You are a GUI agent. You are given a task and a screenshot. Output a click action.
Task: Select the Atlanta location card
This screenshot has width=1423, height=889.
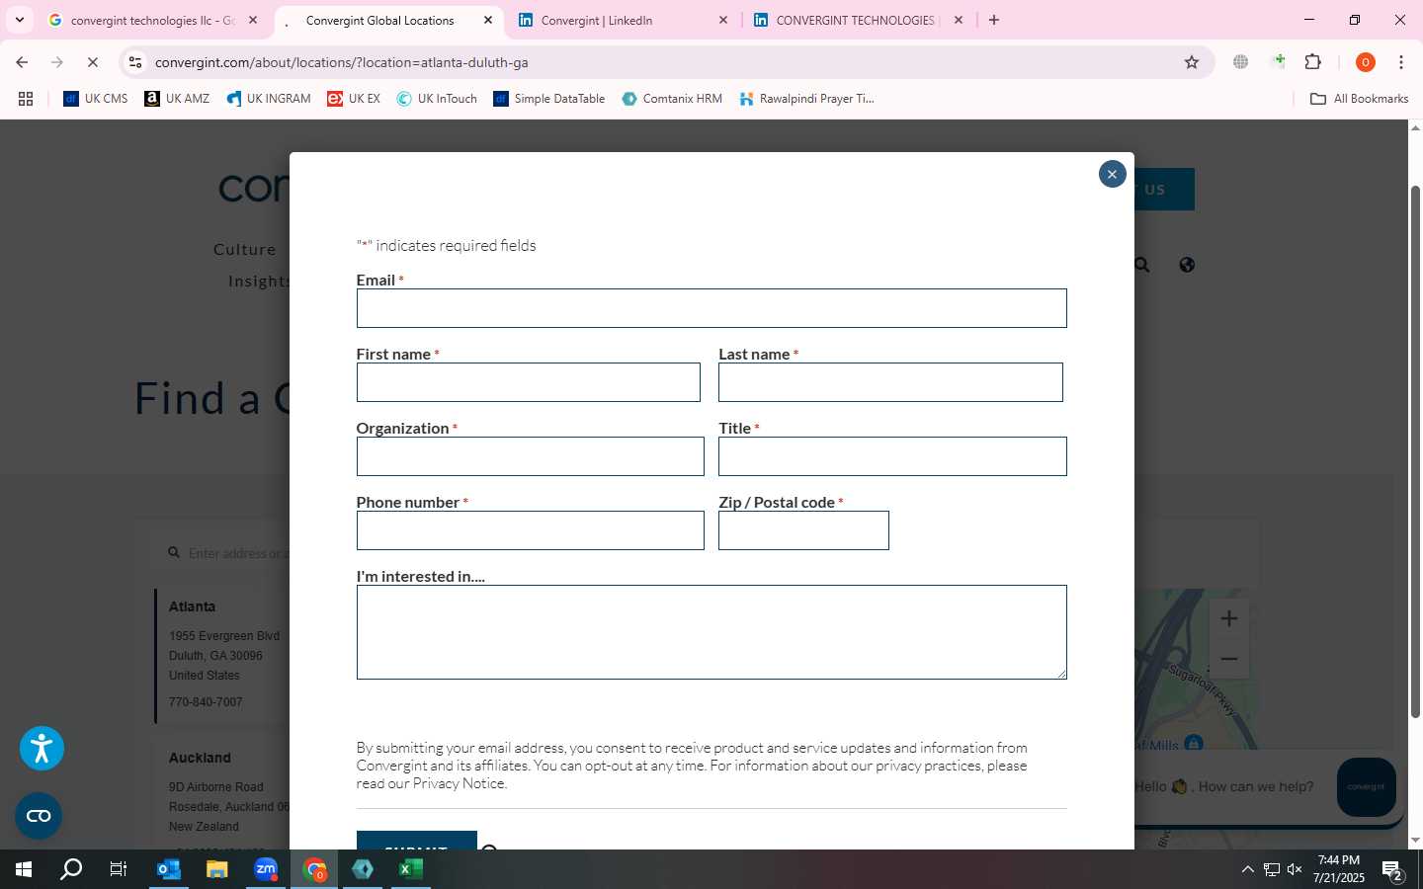click(224, 654)
